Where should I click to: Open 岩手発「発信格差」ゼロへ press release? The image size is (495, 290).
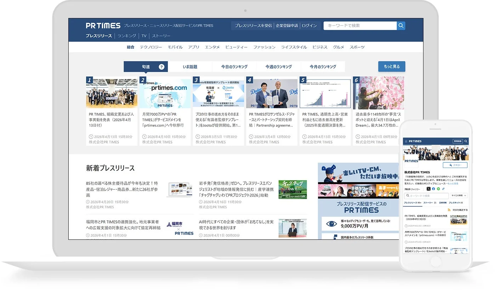[x=236, y=189]
